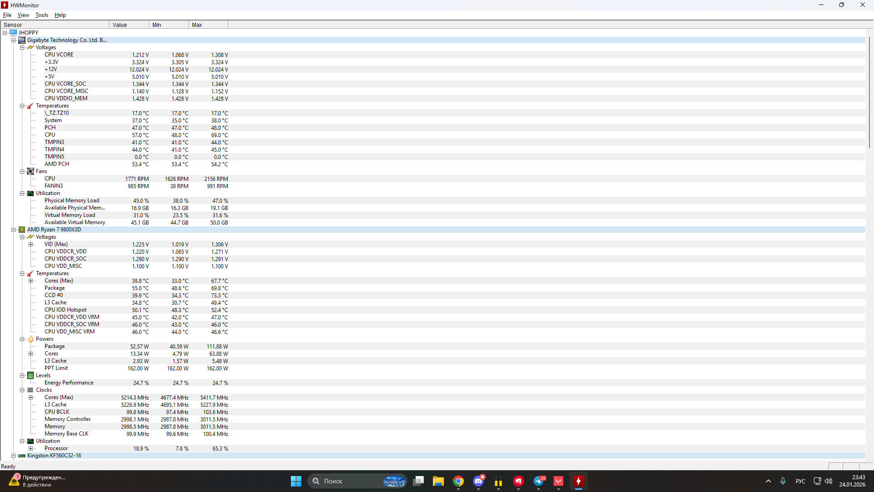Click the green Levels icon
Image resolution: width=874 pixels, height=492 pixels.
tap(30, 375)
